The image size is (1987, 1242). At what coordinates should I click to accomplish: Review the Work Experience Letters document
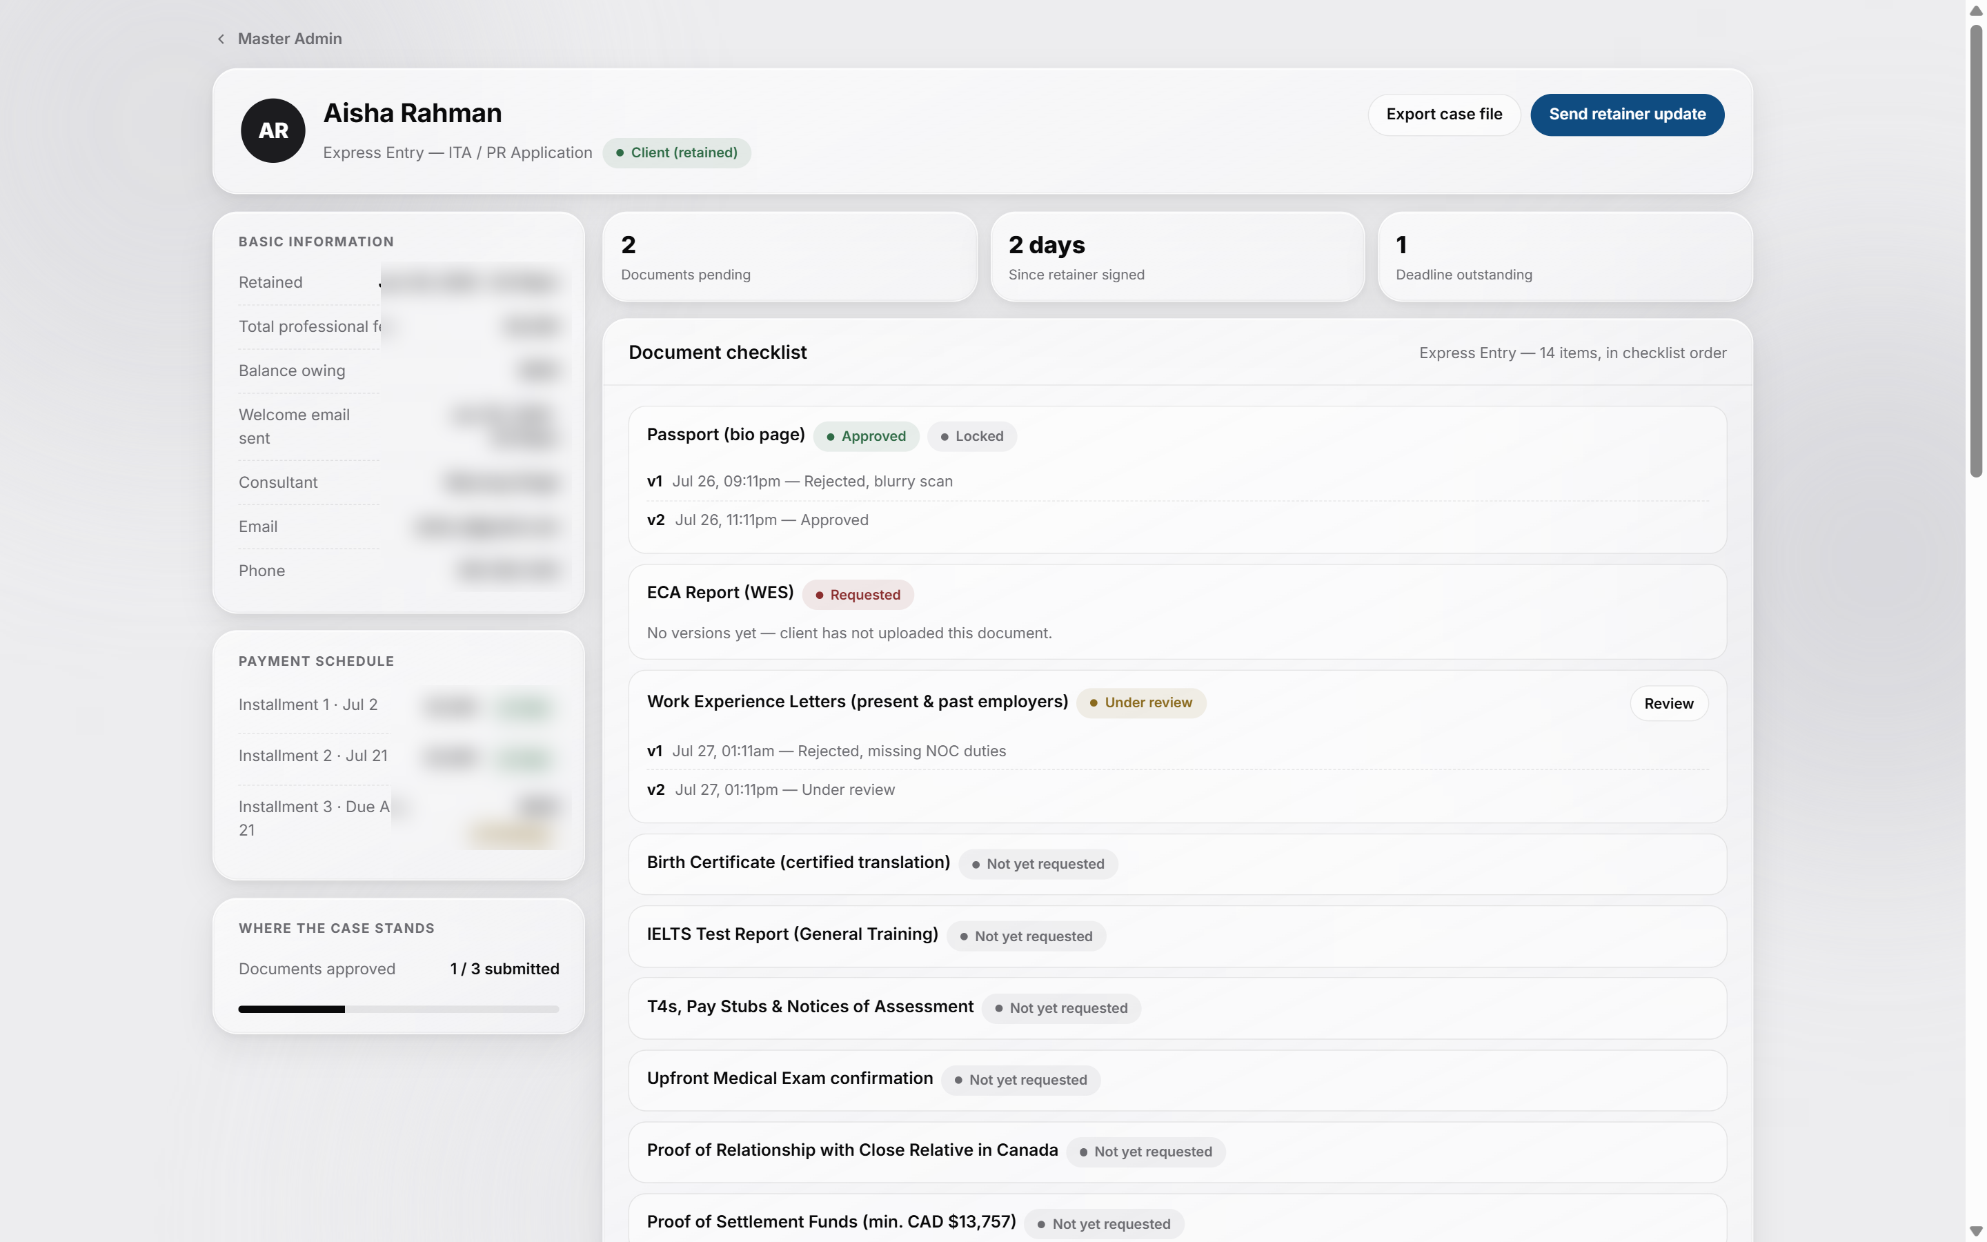[1668, 703]
